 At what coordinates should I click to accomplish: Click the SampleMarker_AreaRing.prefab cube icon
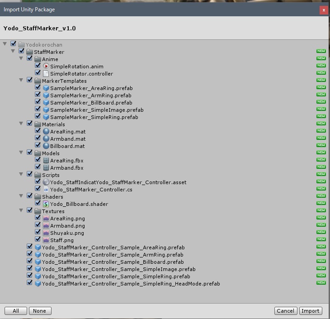46,88
